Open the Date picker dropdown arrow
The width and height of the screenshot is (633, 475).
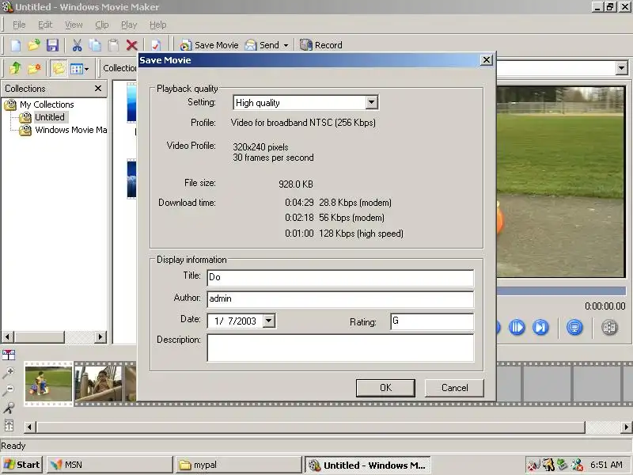(269, 321)
